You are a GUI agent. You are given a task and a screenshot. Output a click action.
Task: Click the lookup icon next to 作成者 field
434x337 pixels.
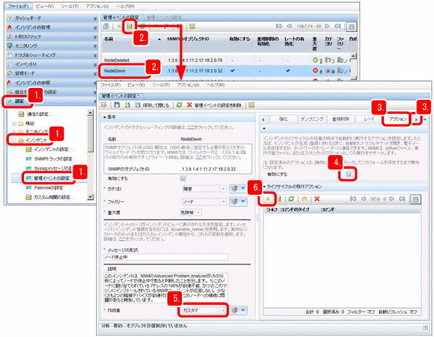(x=238, y=310)
